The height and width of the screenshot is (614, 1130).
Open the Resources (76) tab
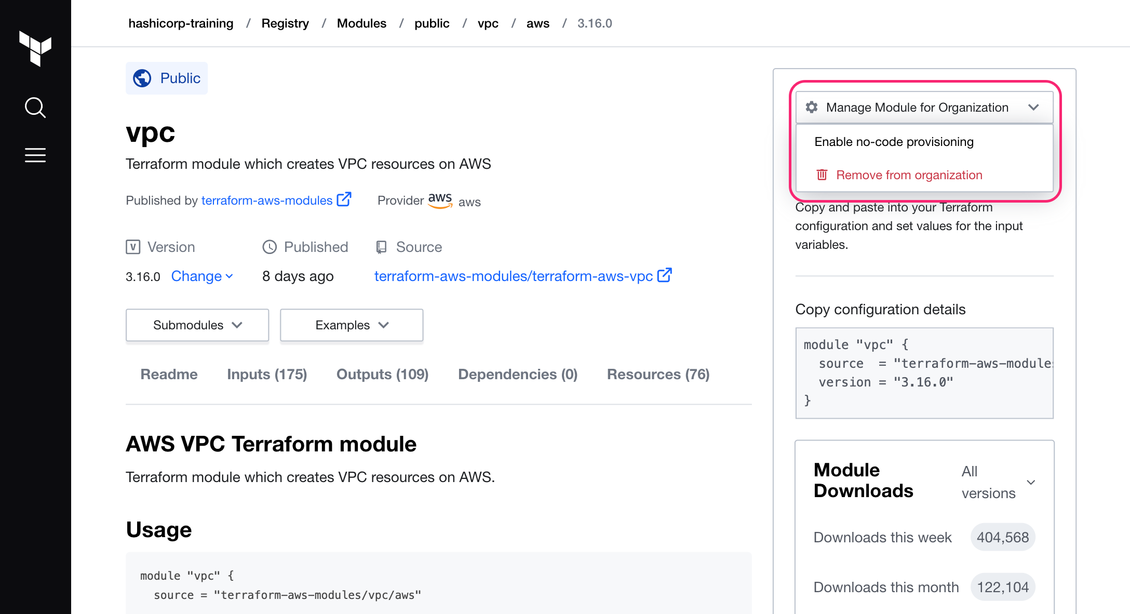tap(658, 375)
